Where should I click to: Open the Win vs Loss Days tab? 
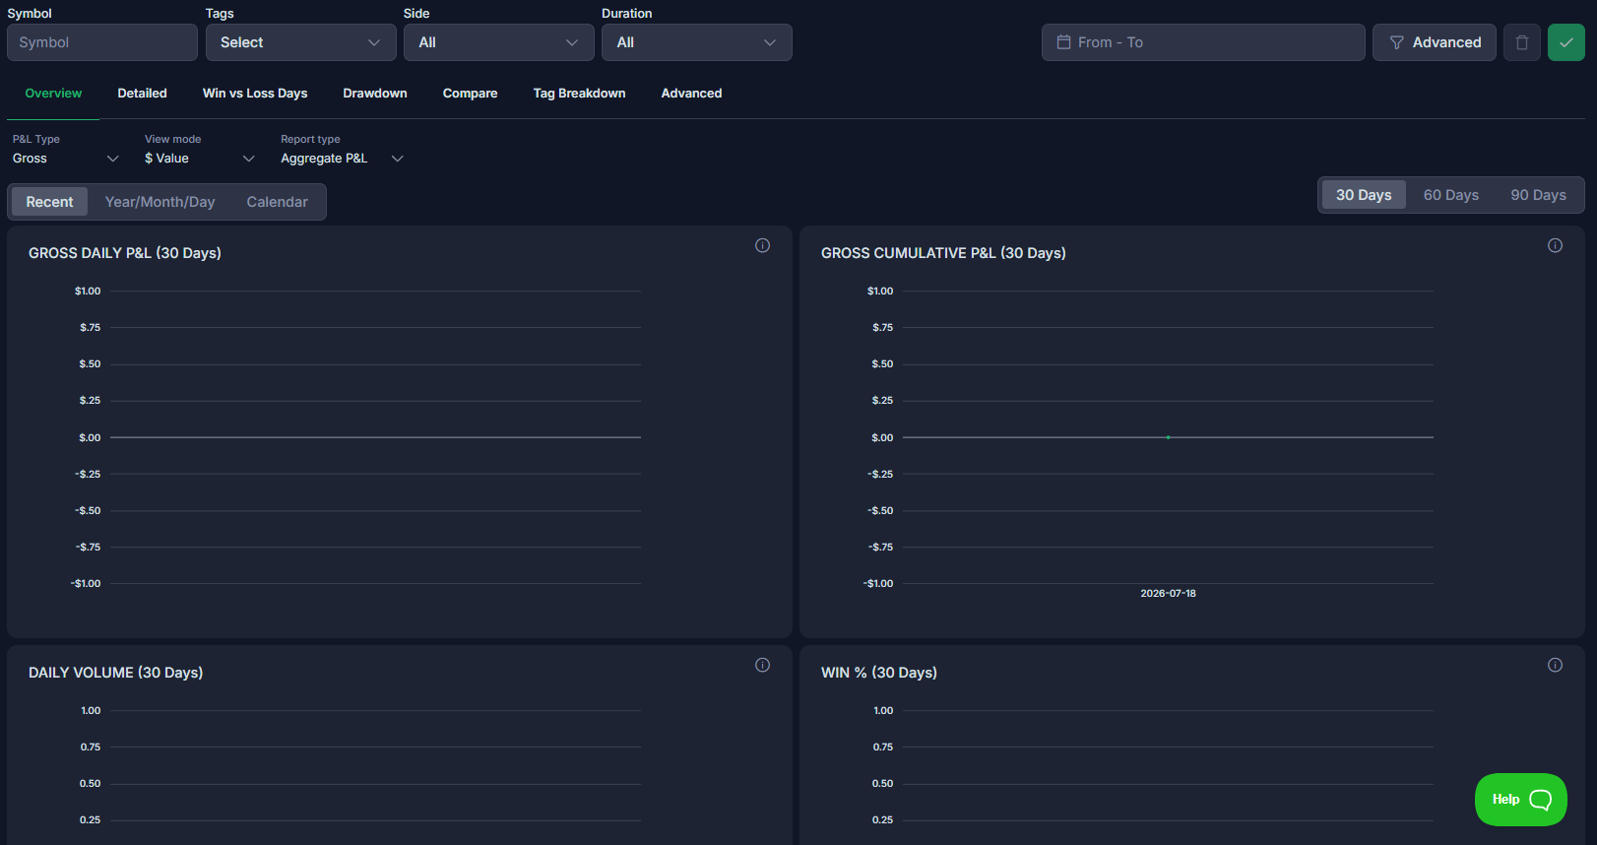255,94
